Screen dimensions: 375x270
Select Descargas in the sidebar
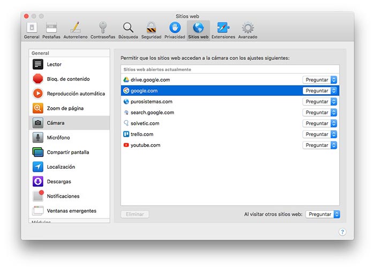coord(69,182)
